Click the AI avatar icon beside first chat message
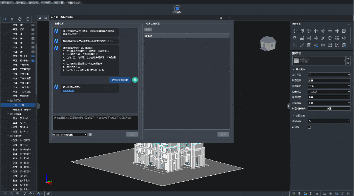The width and height of the screenshot is (354, 196). 56,31
